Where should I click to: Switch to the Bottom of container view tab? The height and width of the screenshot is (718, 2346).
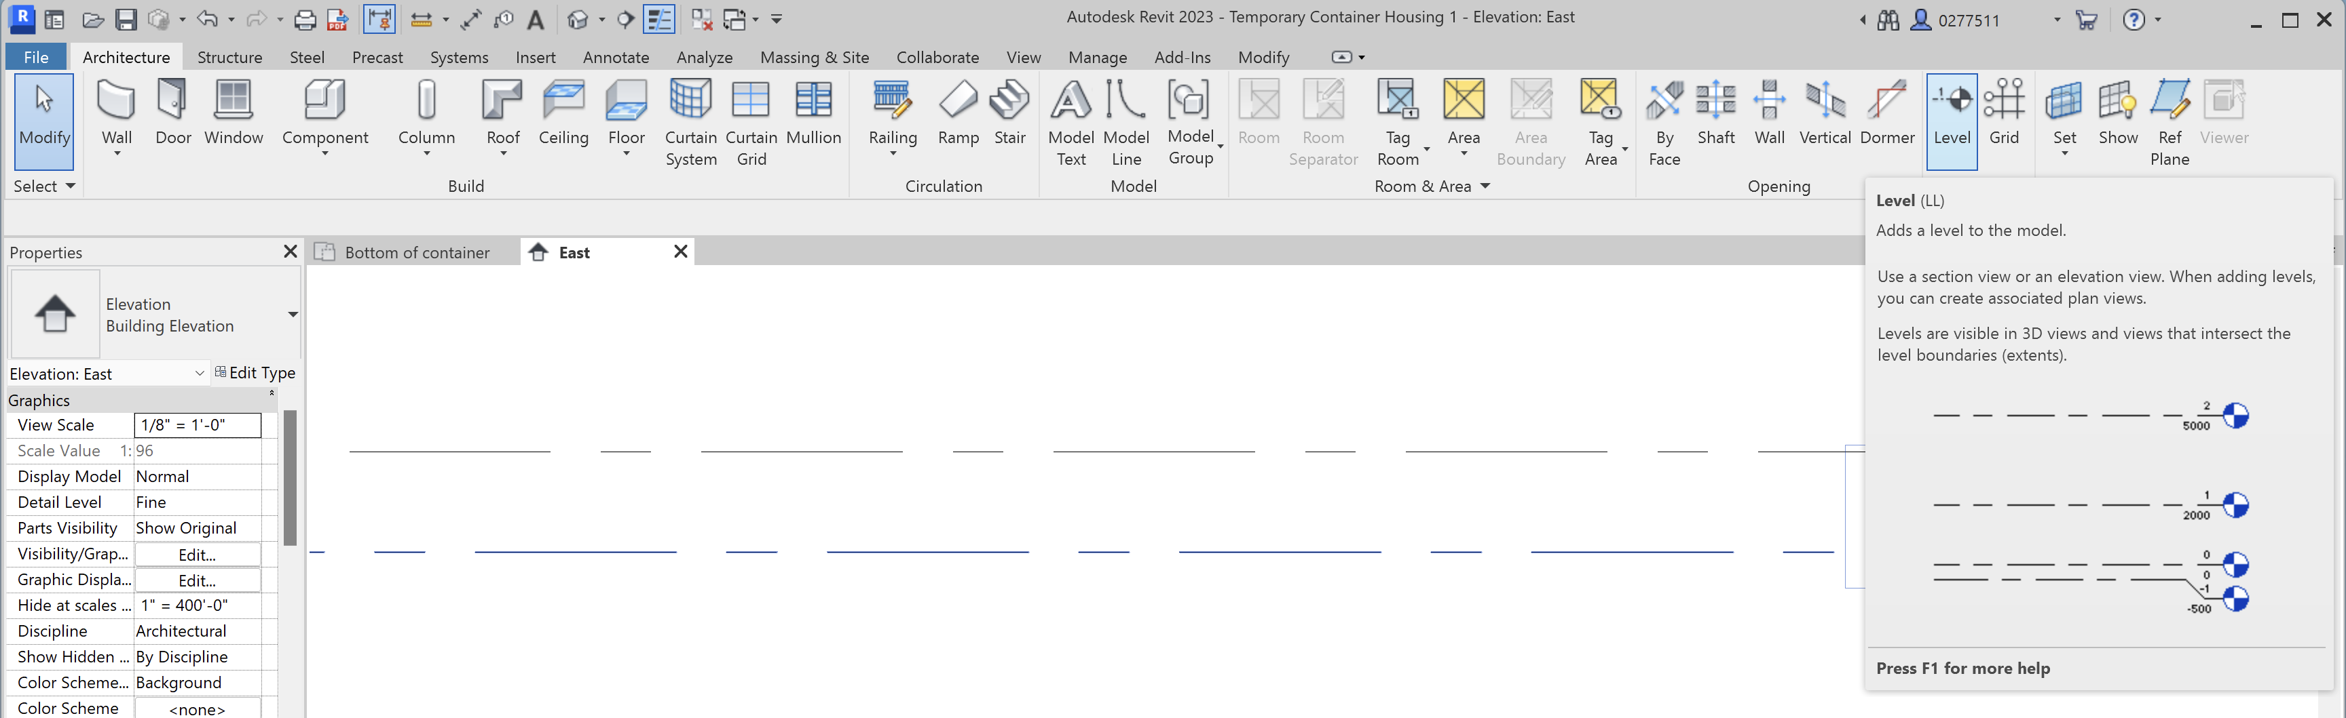(417, 252)
